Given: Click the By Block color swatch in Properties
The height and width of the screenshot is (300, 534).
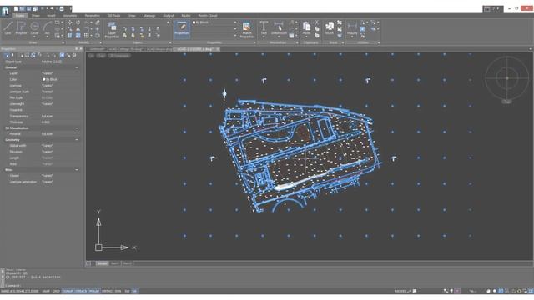Looking at the screenshot, I should click(44, 80).
